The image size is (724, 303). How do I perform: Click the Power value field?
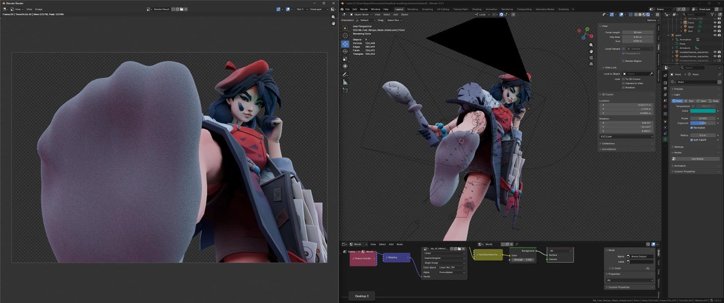(x=703, y=118)
